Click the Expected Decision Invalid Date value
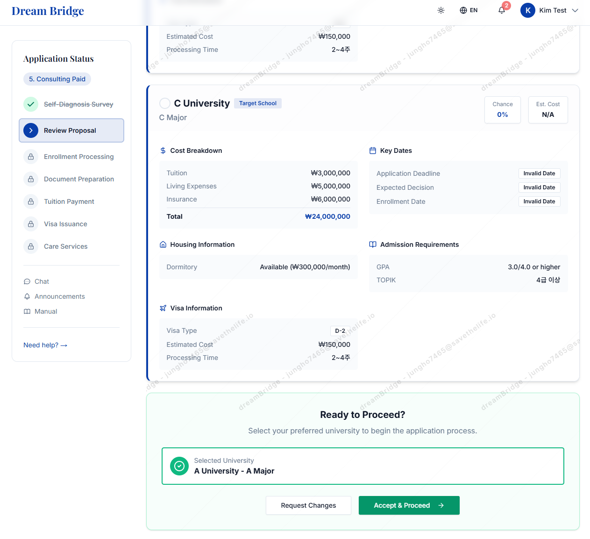The height and width of the screenshot is (539, 590). [539, 187]
